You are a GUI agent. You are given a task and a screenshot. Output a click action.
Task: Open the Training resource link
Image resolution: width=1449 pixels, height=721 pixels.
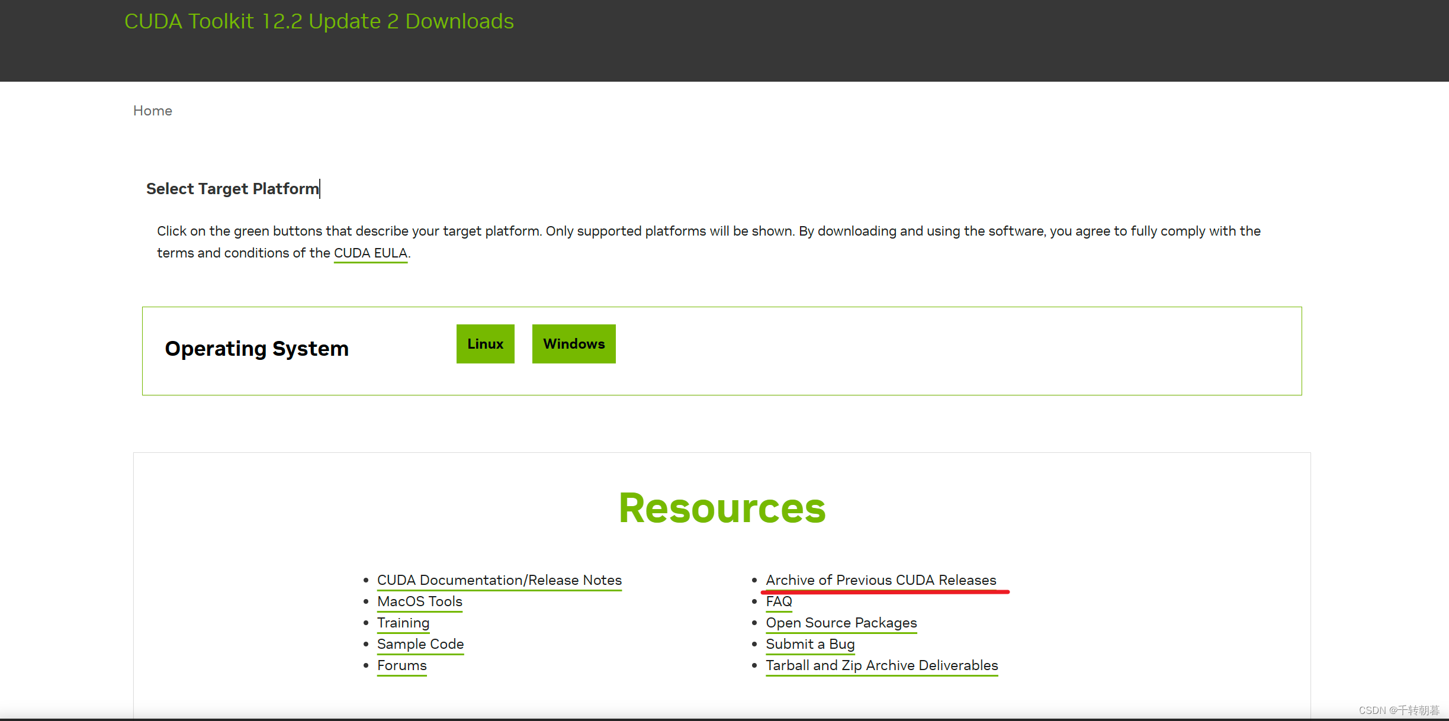click(403, 623)
